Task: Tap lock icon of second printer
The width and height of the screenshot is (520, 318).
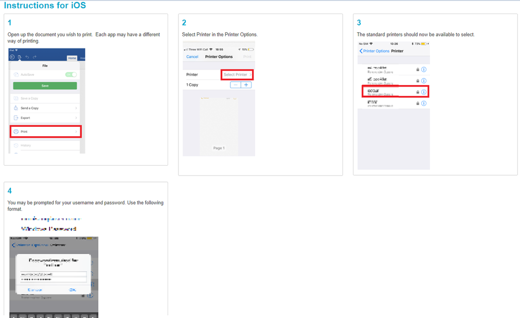Action: point(418,81)
